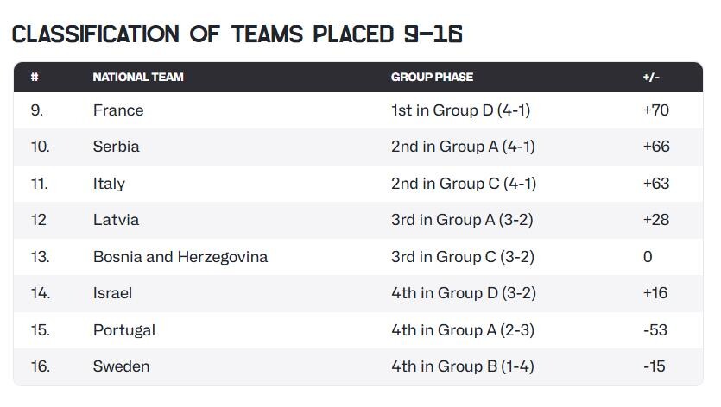Select the "2nd in Group C (4-1)" cell
This screenshot has height=407, width=721.
(464, 184)
